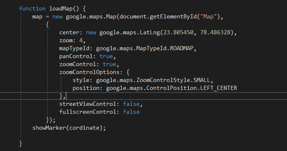Click the "Map" string literal
287x151 pixels.
pos(209,17)
